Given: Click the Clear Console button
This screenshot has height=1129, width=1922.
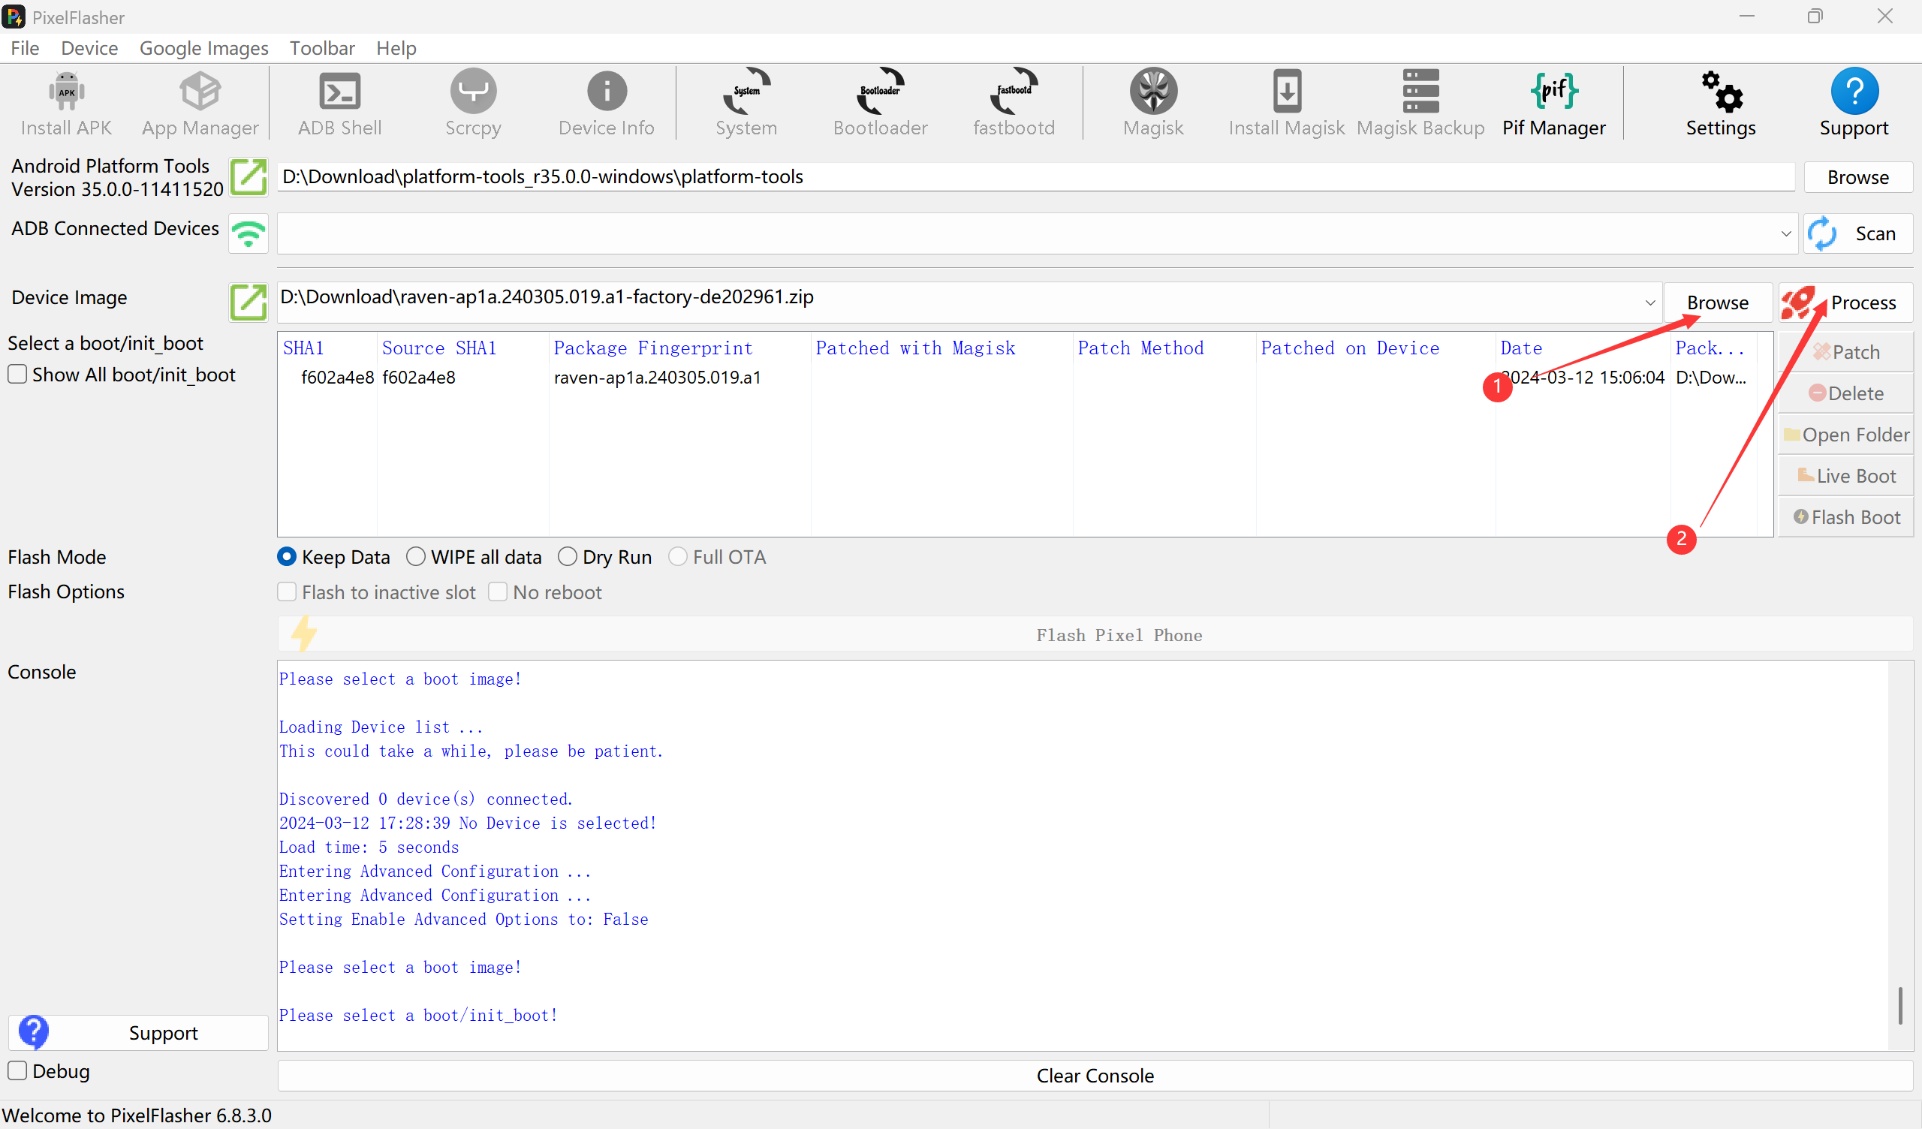Looking at the screenshot, I should pos(1095,1076).
